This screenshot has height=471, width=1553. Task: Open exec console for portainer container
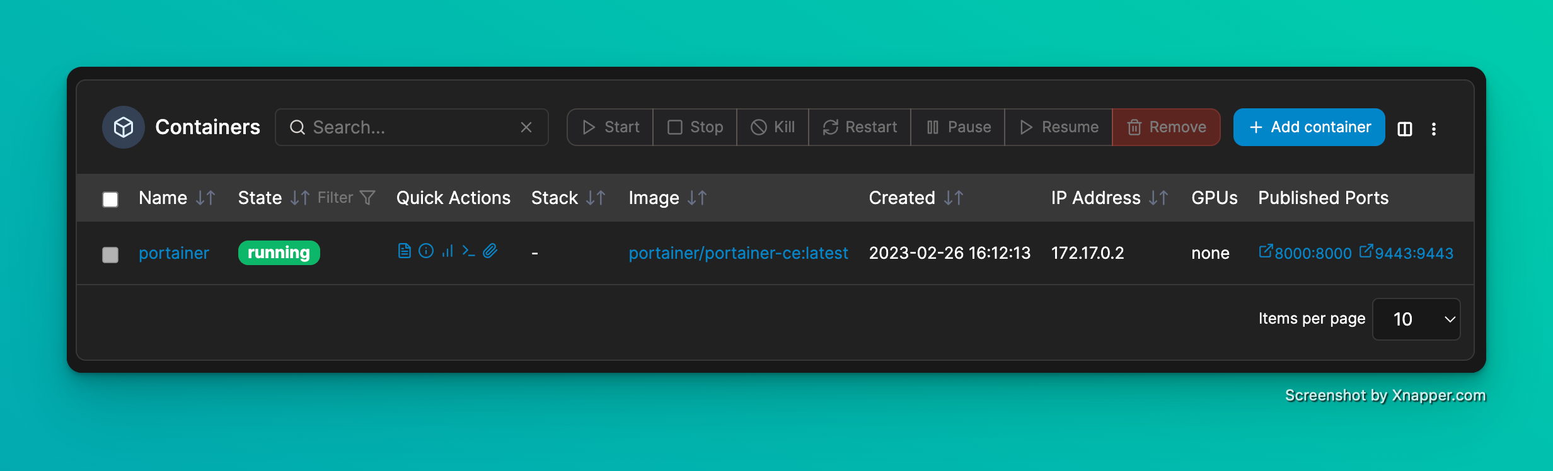pyautogui.click(x=468, y=251)
